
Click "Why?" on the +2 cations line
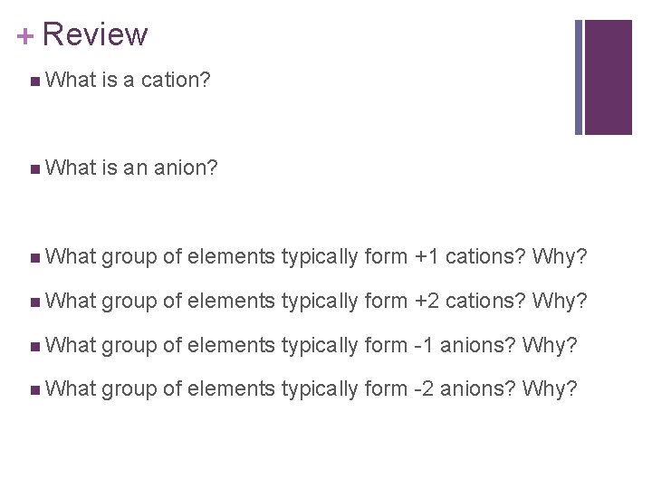561,303
